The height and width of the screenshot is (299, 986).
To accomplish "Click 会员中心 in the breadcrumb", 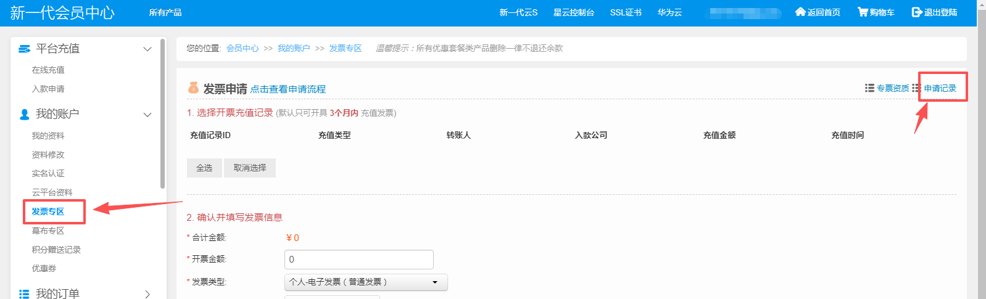I will click(x=242, y=48).
